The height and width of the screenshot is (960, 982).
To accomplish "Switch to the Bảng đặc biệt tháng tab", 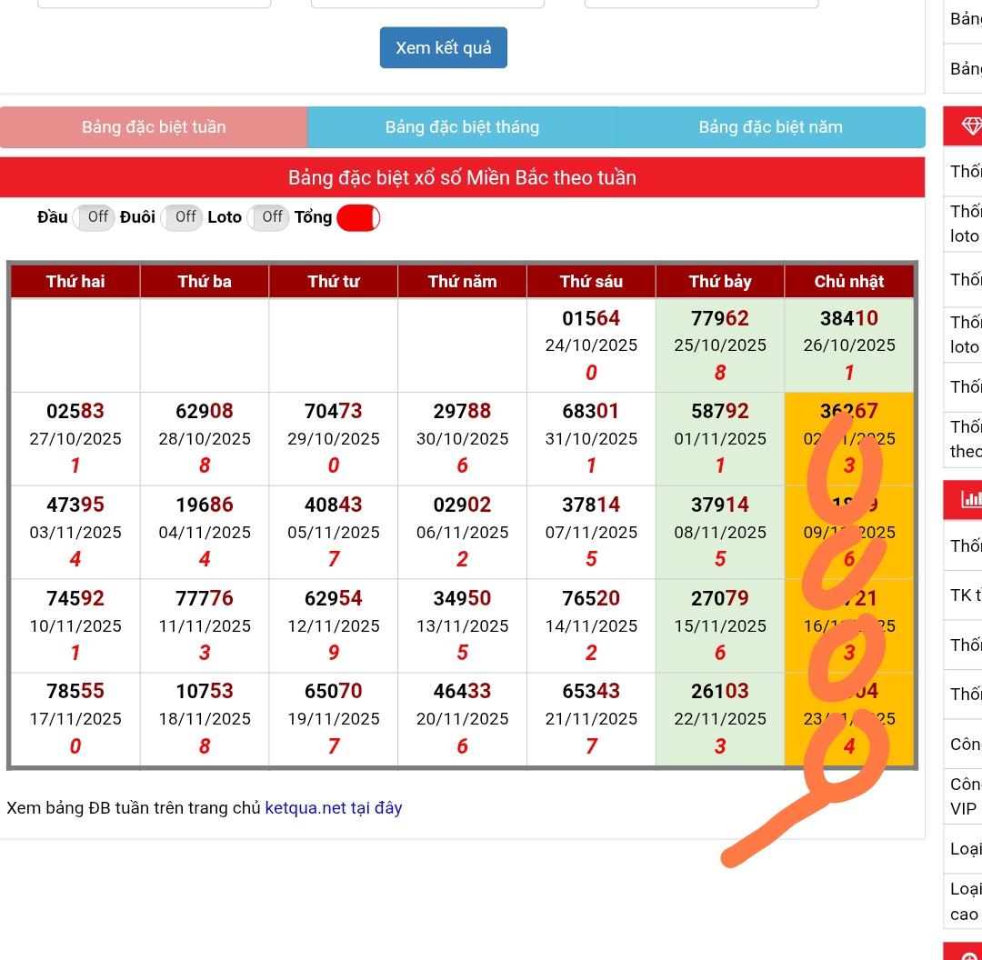I will click(x=462, y=127).
